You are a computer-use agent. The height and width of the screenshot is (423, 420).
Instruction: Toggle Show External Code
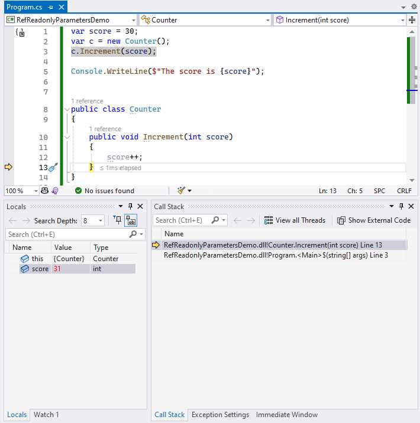[374, 220]
